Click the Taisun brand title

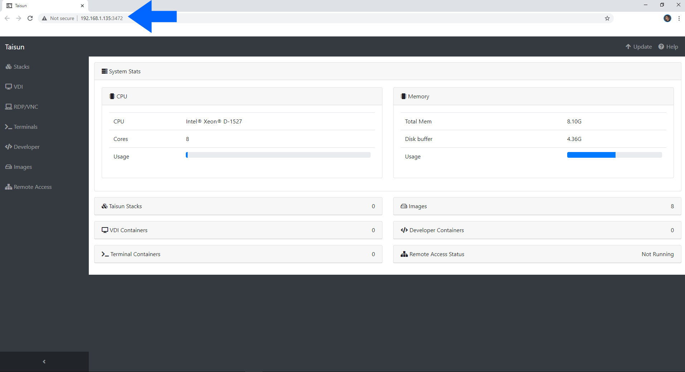(15, 47)
